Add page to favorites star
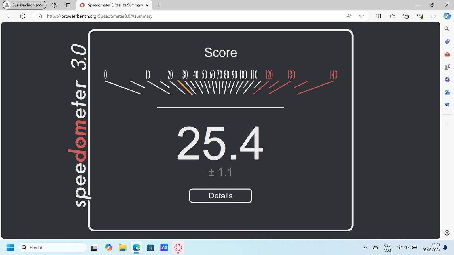 pyautogui.click(x=361, y=16)
